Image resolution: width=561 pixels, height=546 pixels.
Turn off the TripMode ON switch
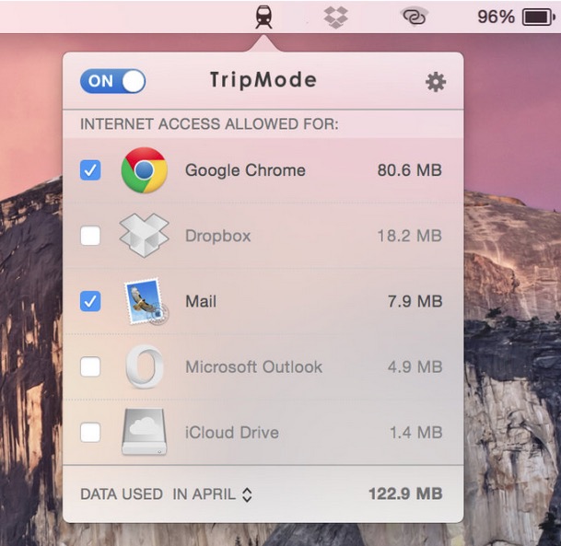click(x=113, y=81)
